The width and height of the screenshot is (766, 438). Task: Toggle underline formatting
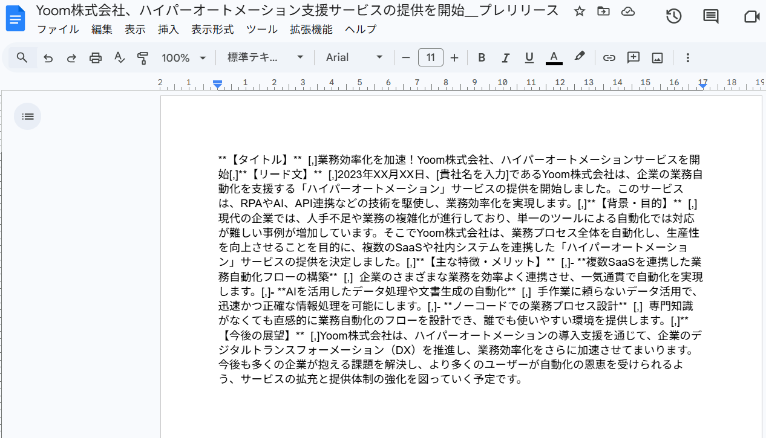pyautogui.click(x=529, y=57)
